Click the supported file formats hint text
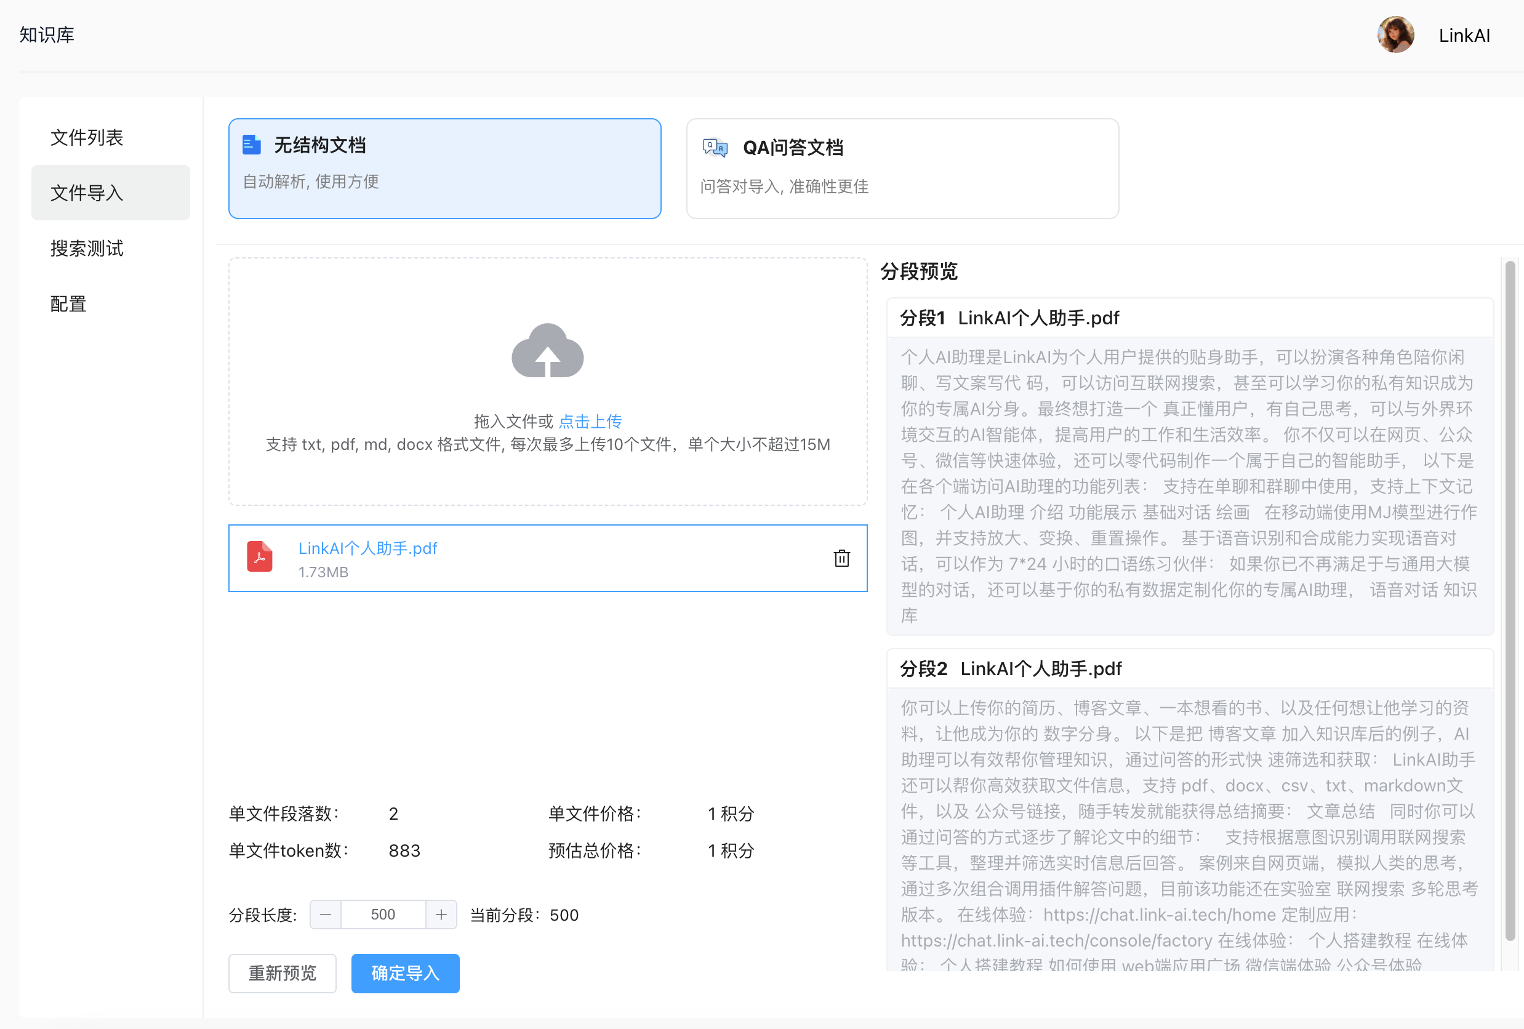The image size is (1524, 1029). (548, 445)
